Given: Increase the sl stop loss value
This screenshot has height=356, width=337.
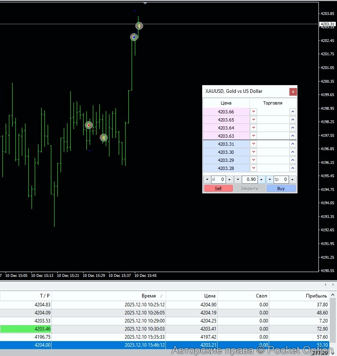Looking at the screenshot, I should (x=229, y=180).
